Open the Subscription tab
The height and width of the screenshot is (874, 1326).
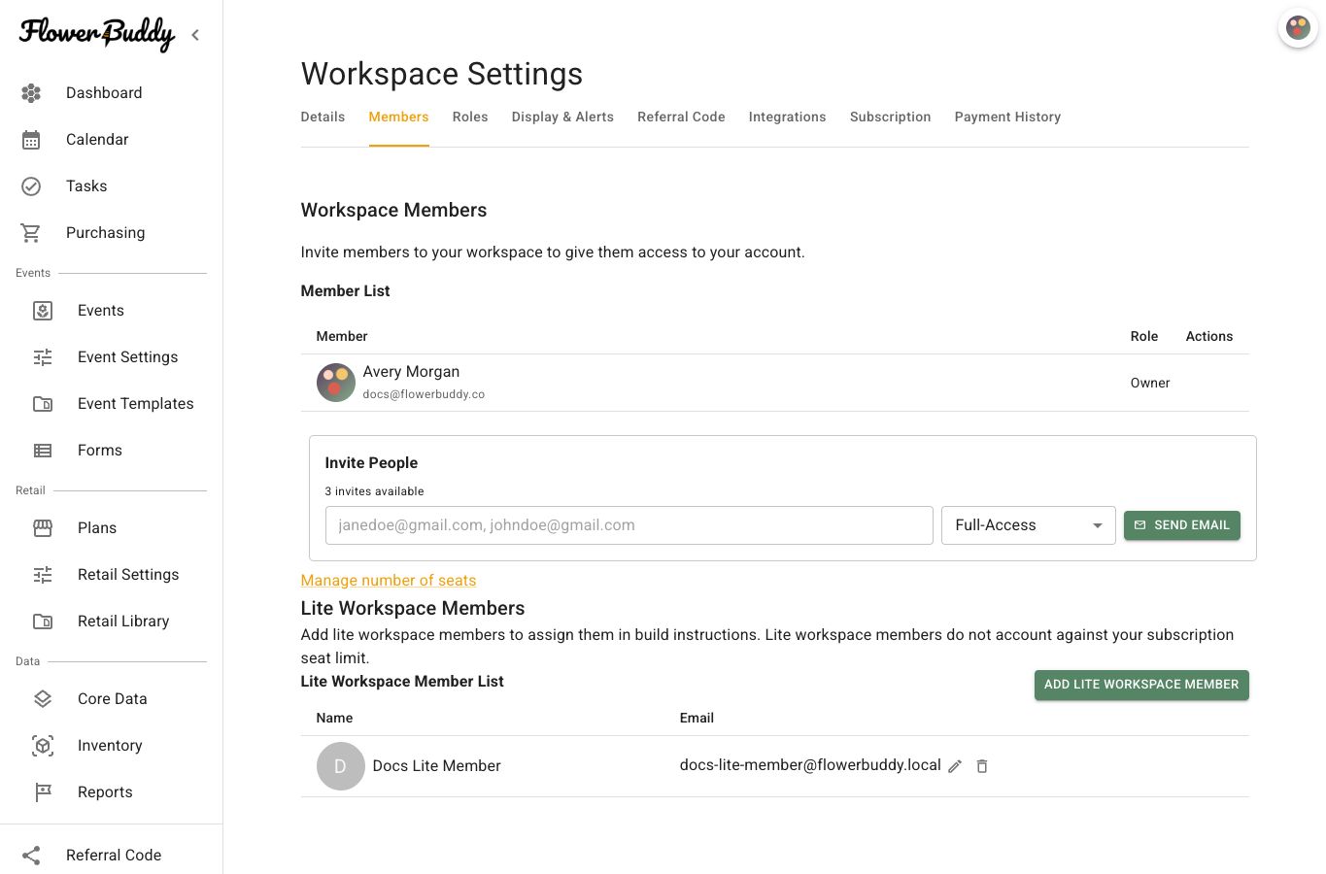coord(890,117)
